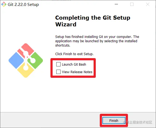
Task: Click the watermark text beside Finish button
Action: point(138,122)
